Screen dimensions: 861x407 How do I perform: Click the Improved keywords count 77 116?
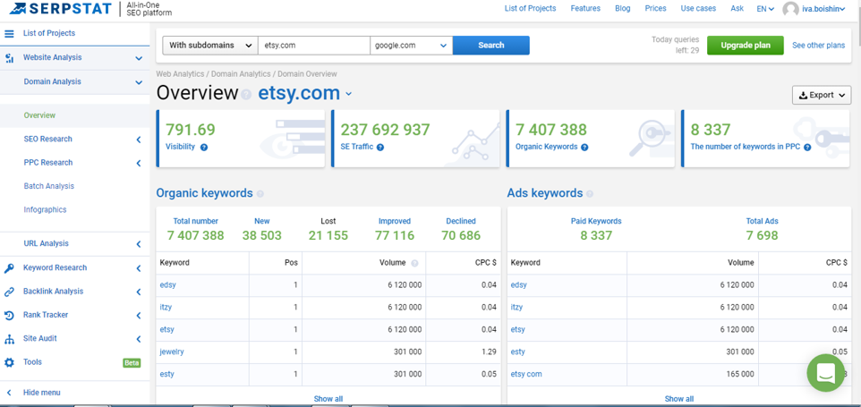[395, 236]
